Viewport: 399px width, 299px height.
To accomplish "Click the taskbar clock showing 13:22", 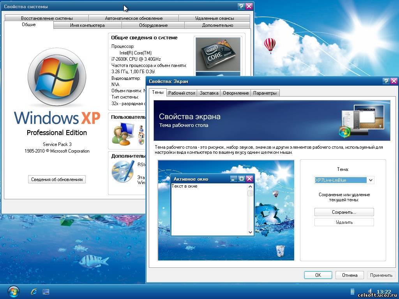I will tap(384, 292).
